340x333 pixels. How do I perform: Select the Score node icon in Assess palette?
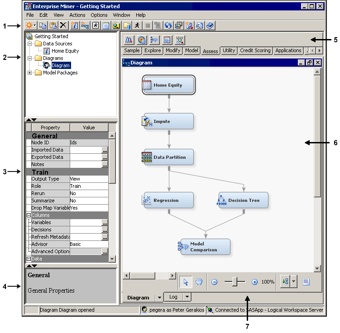pos(167,40)
